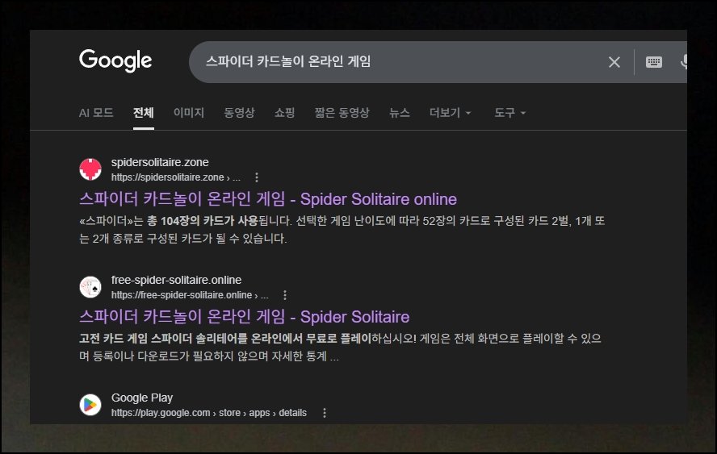Open the 이미지 tab
This screenshot has height=454, width=717.
189,113
